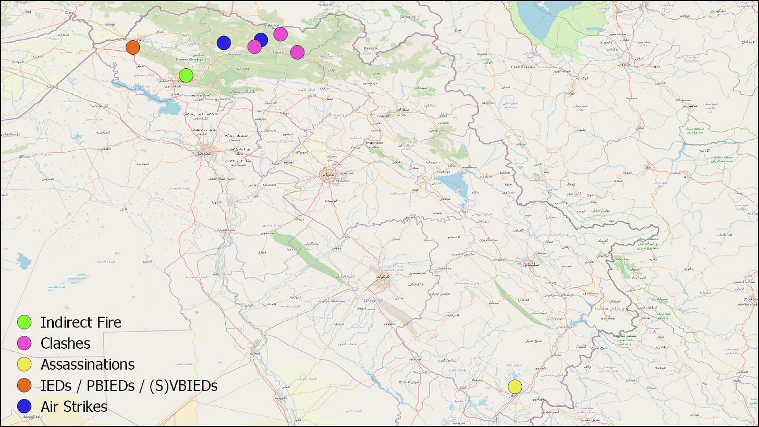Click the 'Emirli' place label on the map
Image resolution: width=759 pixels, height=427 pixels.
(x=404, y=382)
